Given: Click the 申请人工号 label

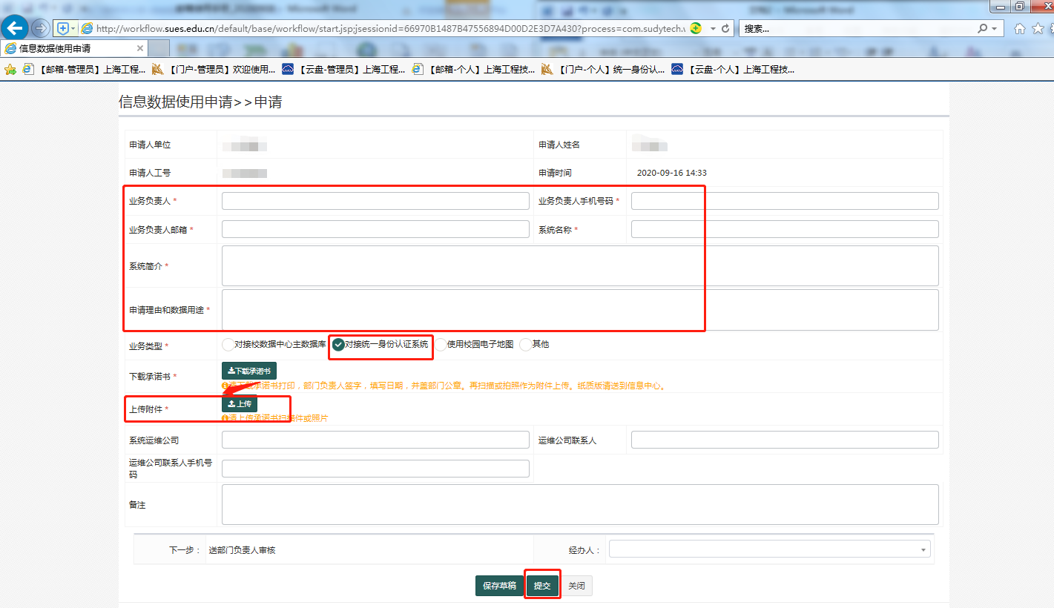Looking at the screenshot, I should click(150, 173).
